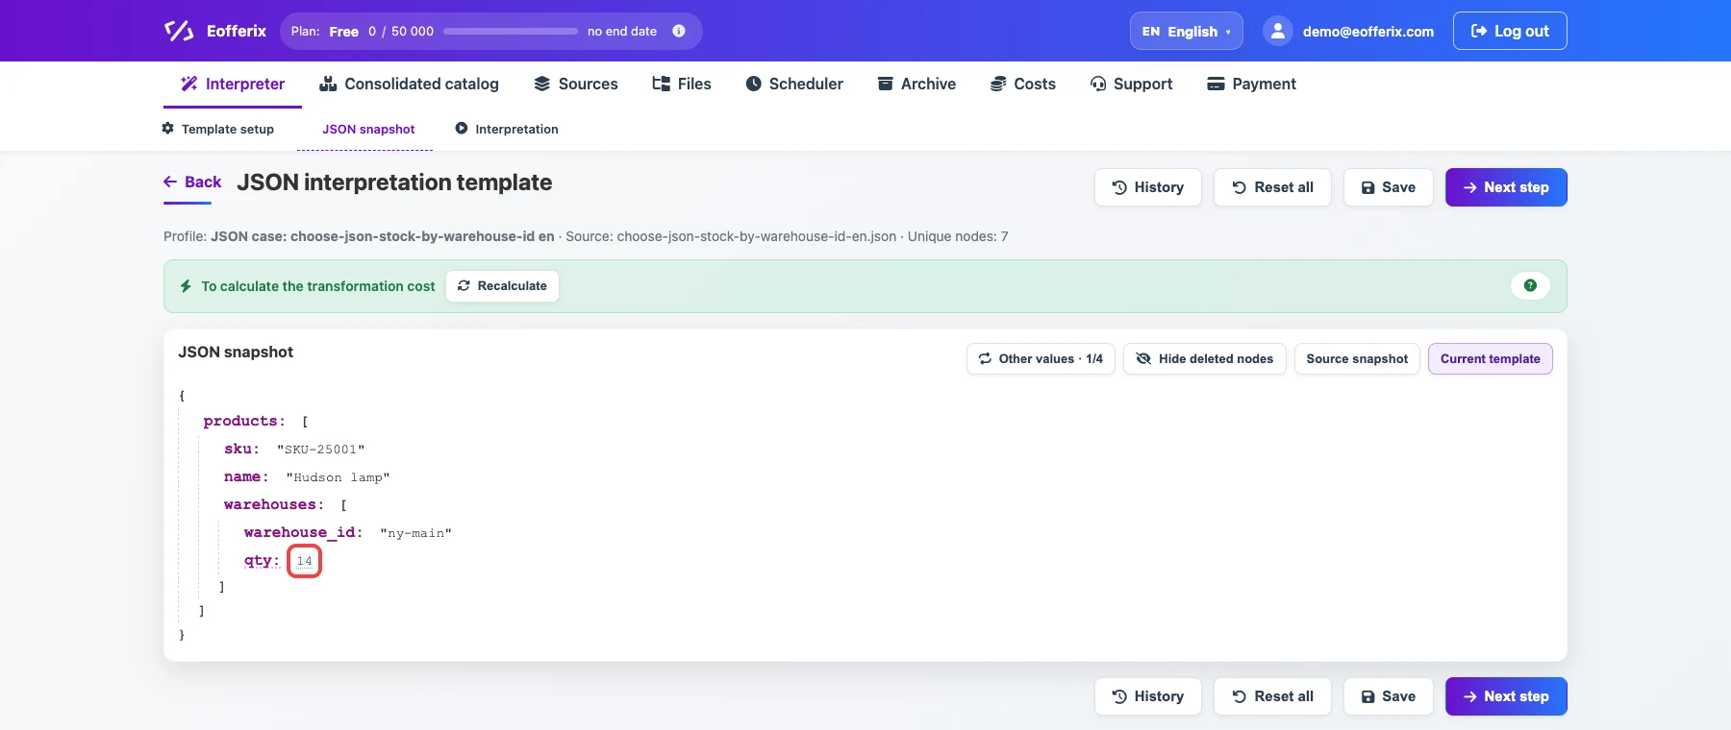This screenshot has height=730, width=1731.
Task: Click the green help question mark icon
Action: coord(1530,285)
